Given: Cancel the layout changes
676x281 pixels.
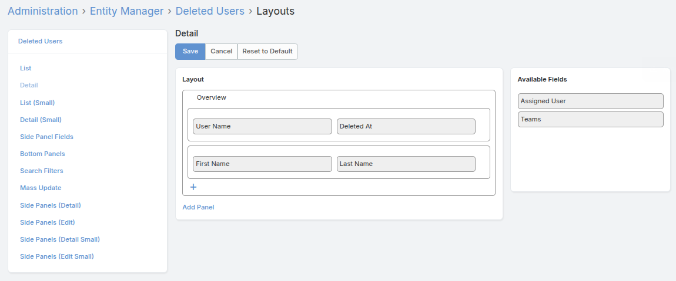Looking at the screenshot, I should [x=221, y=51].
